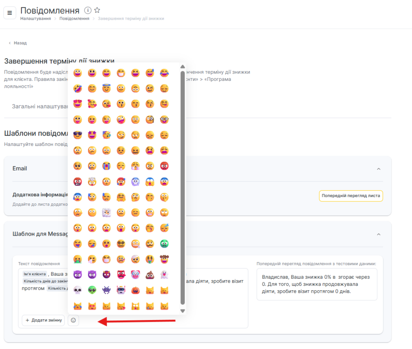Select the cowboy hat face emoji
412x349 pixels.
point(164,259)
